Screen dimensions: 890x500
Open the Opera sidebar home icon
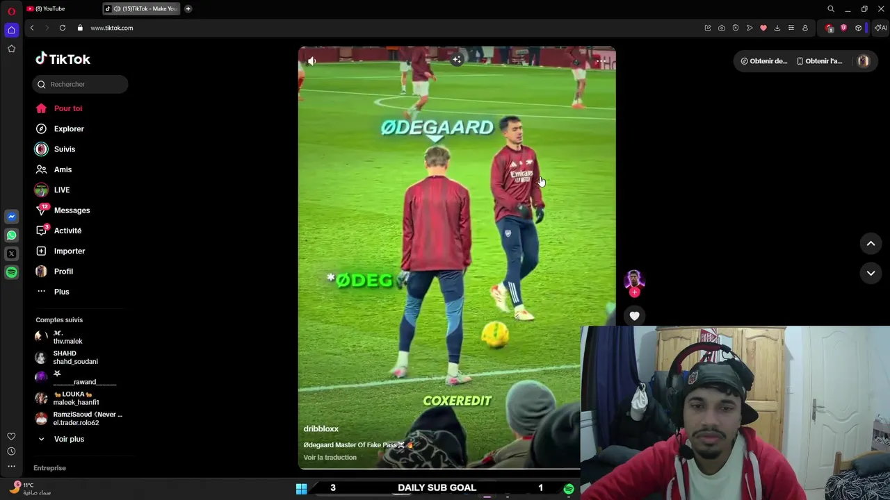pyautogui.click(x=11, y=30)
